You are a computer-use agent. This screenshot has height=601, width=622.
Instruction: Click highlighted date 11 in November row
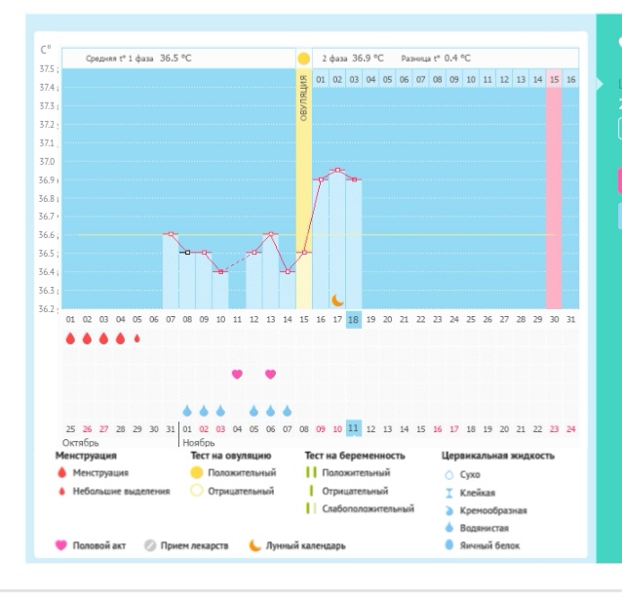354,428
